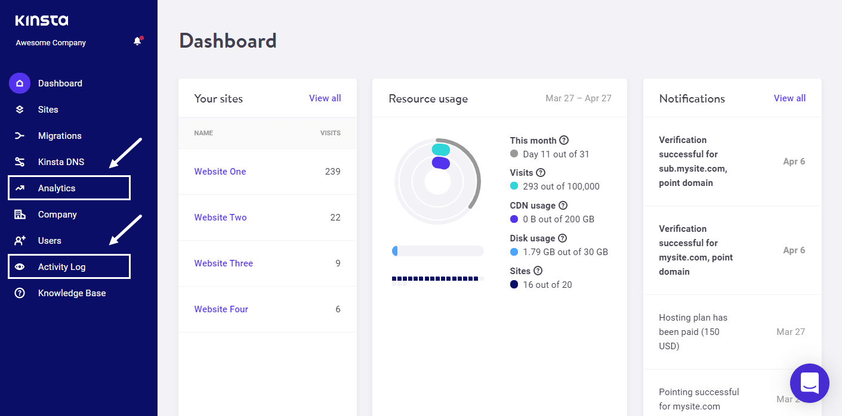Select the Sites icon in the sidebar
842x416 pixels.
tap(20, 109)
